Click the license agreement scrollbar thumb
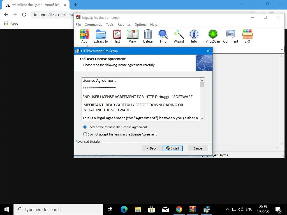Viewport: 287px width, 215px height. (x=202, y=85)
